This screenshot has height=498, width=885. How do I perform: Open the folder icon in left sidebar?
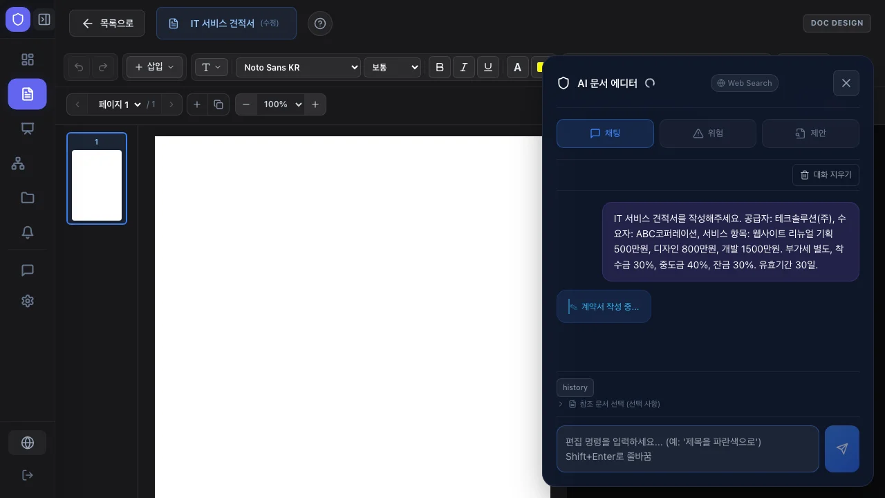28,198
